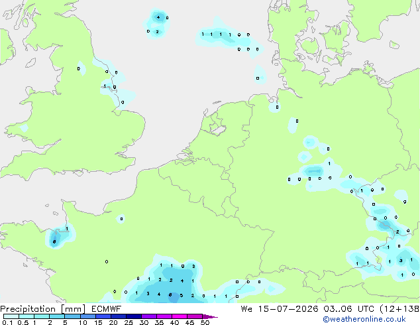Pick the 0.5–1 mm legend color swatch
Viewport: 420px width, 325px height.
26,316
